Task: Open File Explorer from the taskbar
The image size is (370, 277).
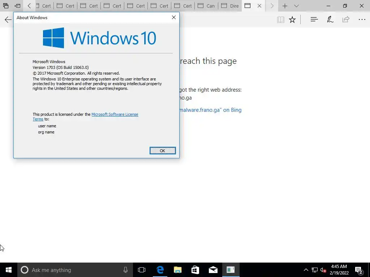Action: (x=178, y=270)
